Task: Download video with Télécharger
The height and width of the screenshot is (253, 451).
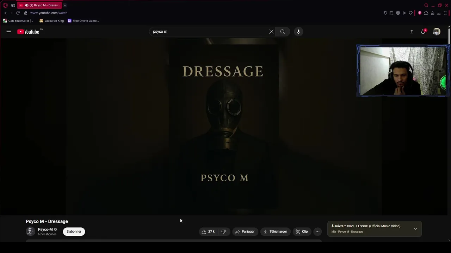Action: [275, 232]
